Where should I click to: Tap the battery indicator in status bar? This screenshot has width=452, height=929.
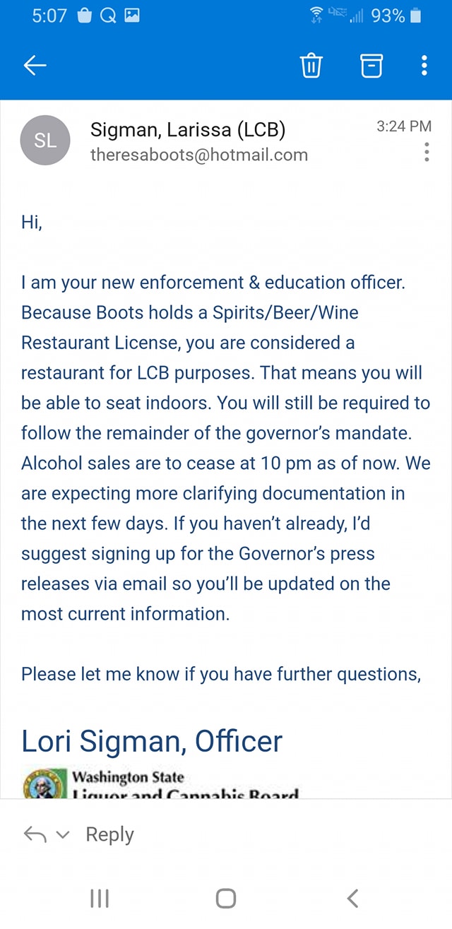417,16
